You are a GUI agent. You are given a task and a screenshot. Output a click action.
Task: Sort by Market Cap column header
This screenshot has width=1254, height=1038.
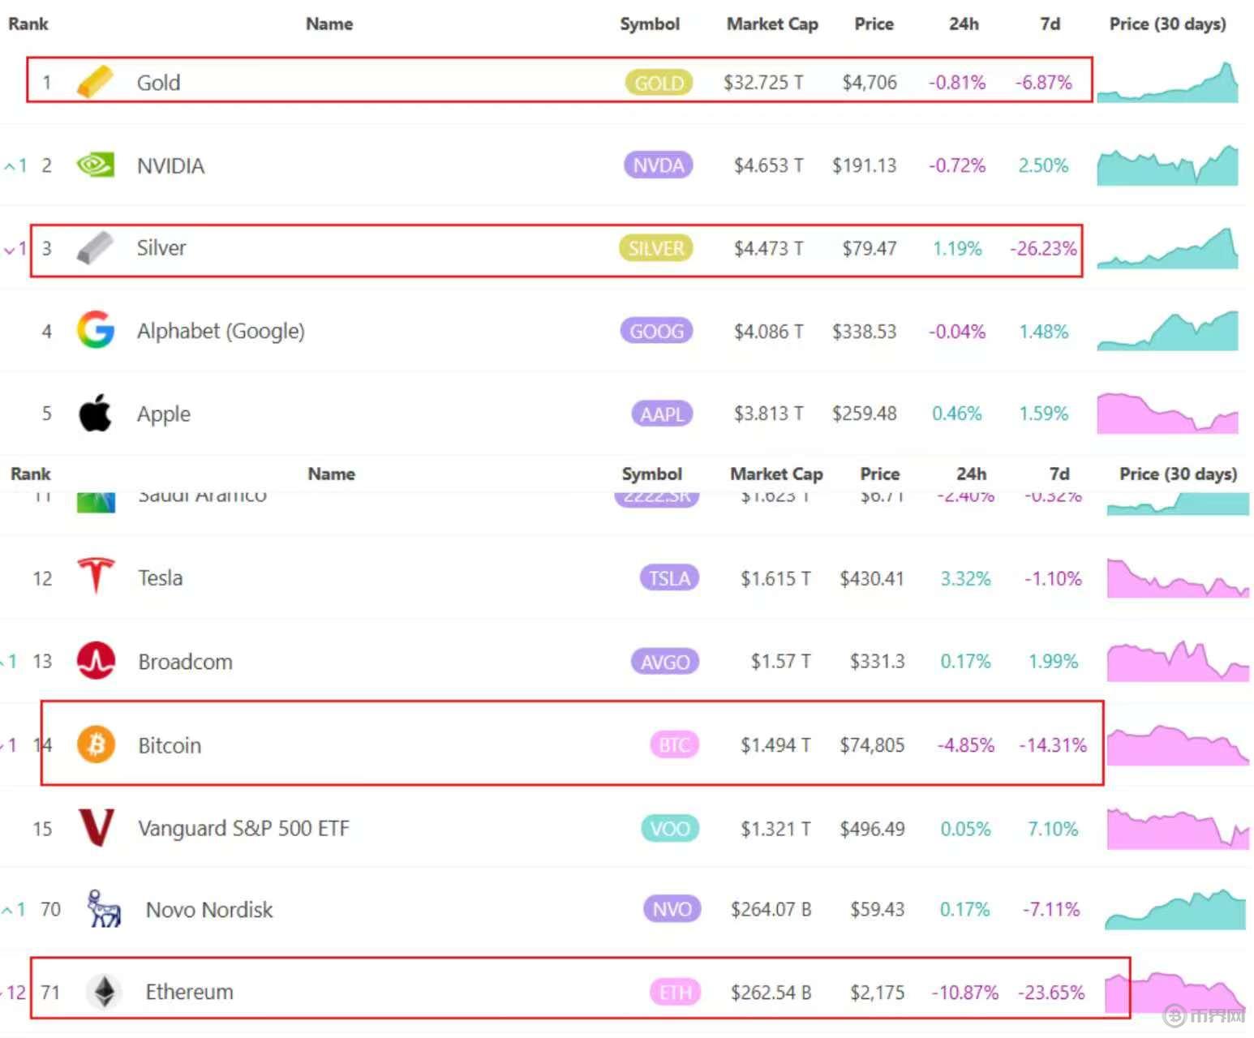pos(771,24)
